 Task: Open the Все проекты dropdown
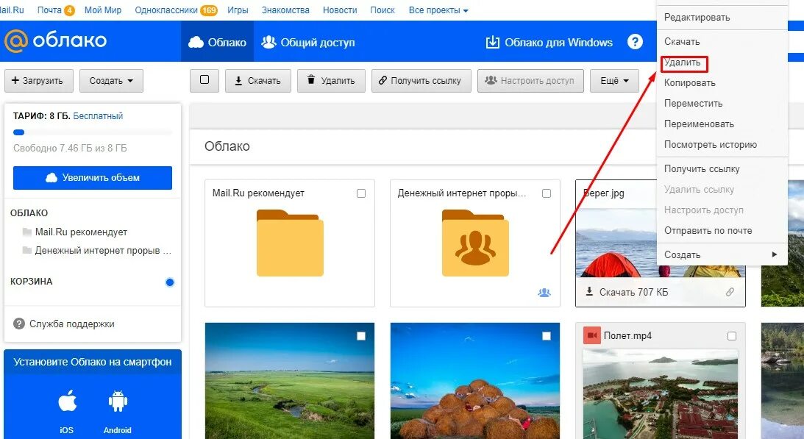coord(439,10)
